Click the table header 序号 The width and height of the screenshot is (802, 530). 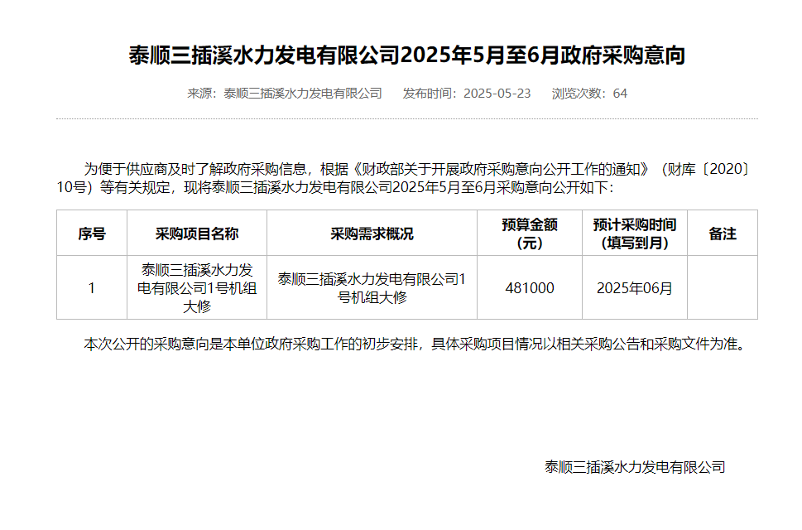92,234
